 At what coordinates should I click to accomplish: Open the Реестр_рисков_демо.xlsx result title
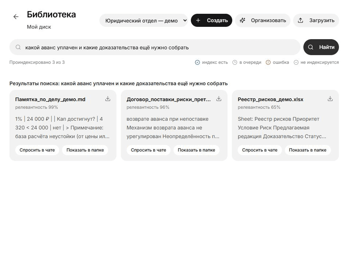(x=270, y=99)
